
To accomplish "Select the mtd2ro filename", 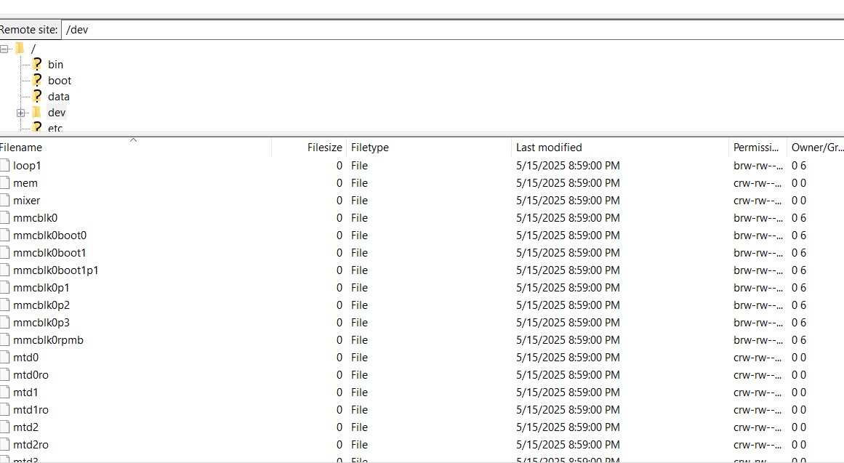I will coord(31,445).
